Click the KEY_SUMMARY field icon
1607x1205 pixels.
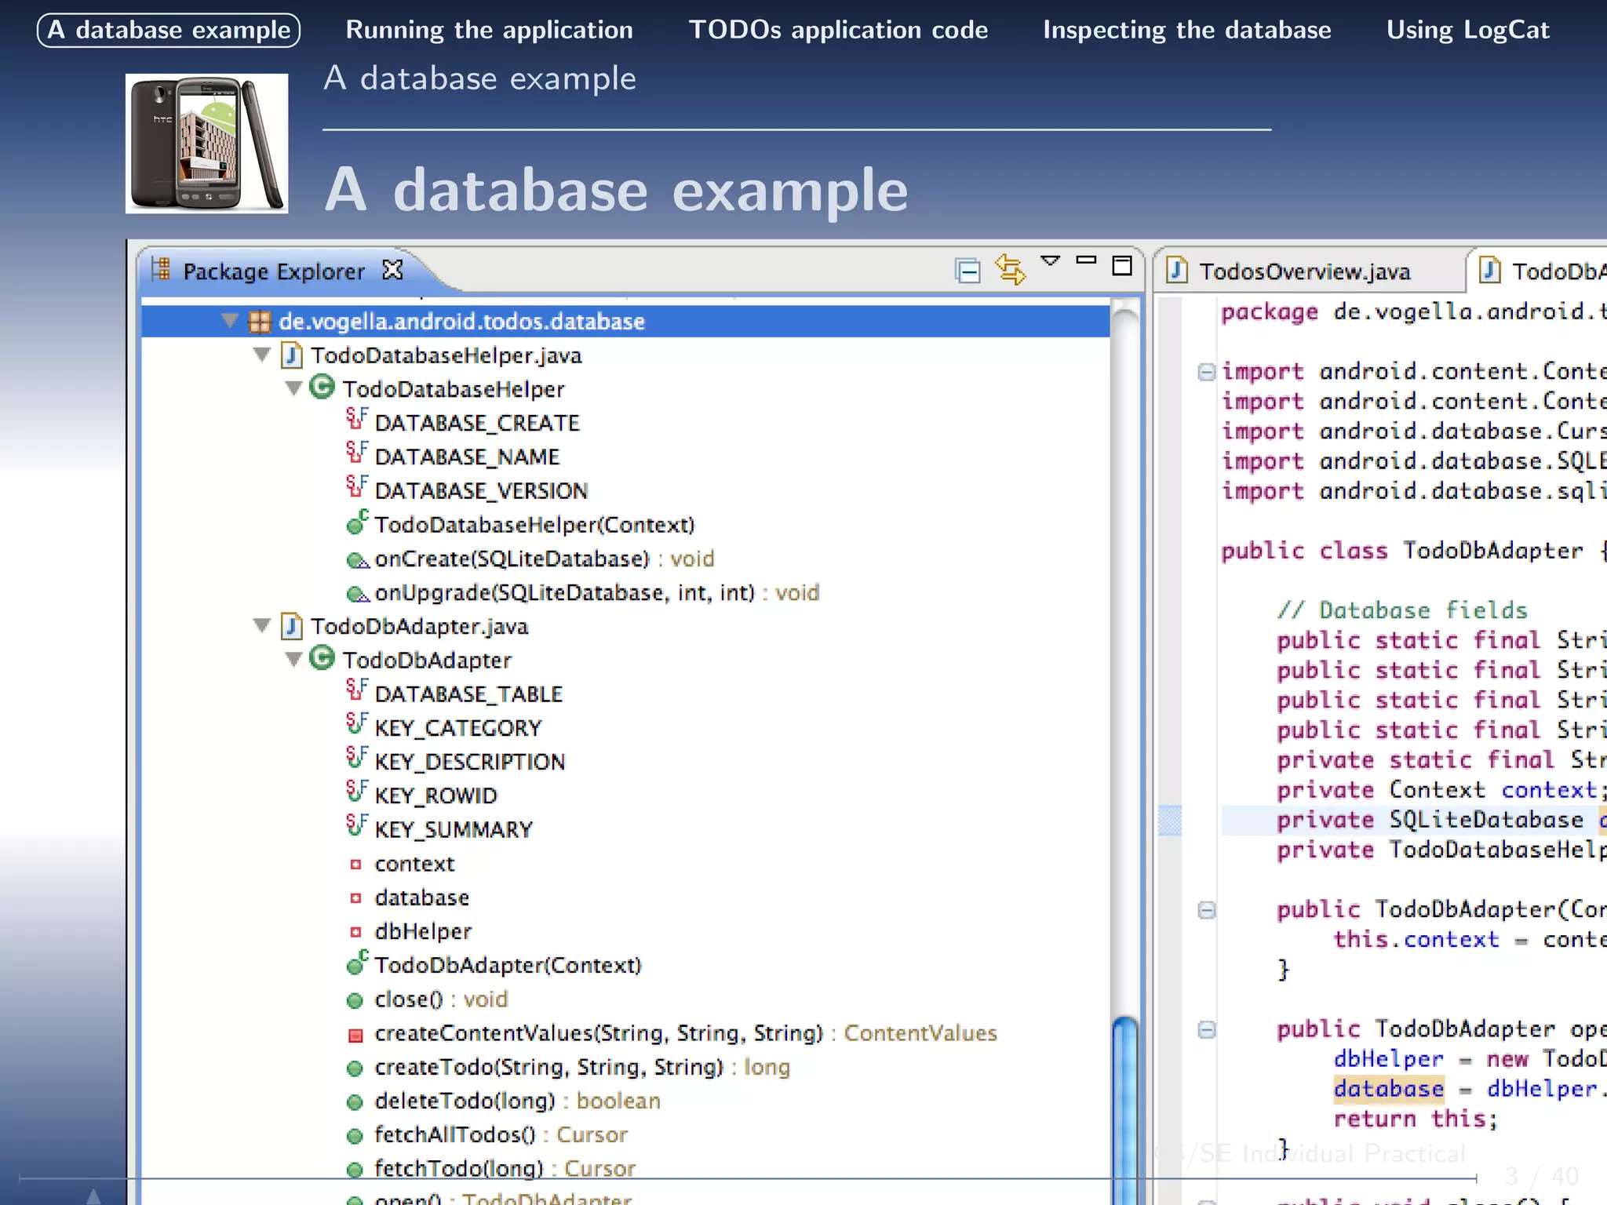pyautogui.click(x=357, y=826)
